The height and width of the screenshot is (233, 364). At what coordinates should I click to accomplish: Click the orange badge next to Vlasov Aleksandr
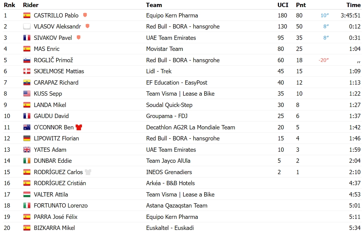(x=88, y=26)
